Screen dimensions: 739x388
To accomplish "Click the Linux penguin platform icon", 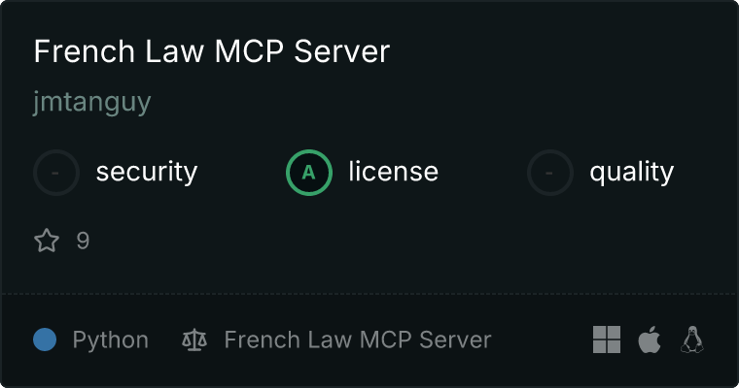I will pyautogui.click(x=692, y=339).
